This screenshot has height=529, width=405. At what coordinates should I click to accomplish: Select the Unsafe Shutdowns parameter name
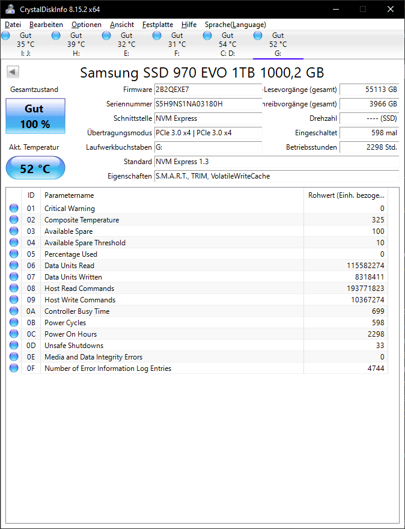[74, 346]
